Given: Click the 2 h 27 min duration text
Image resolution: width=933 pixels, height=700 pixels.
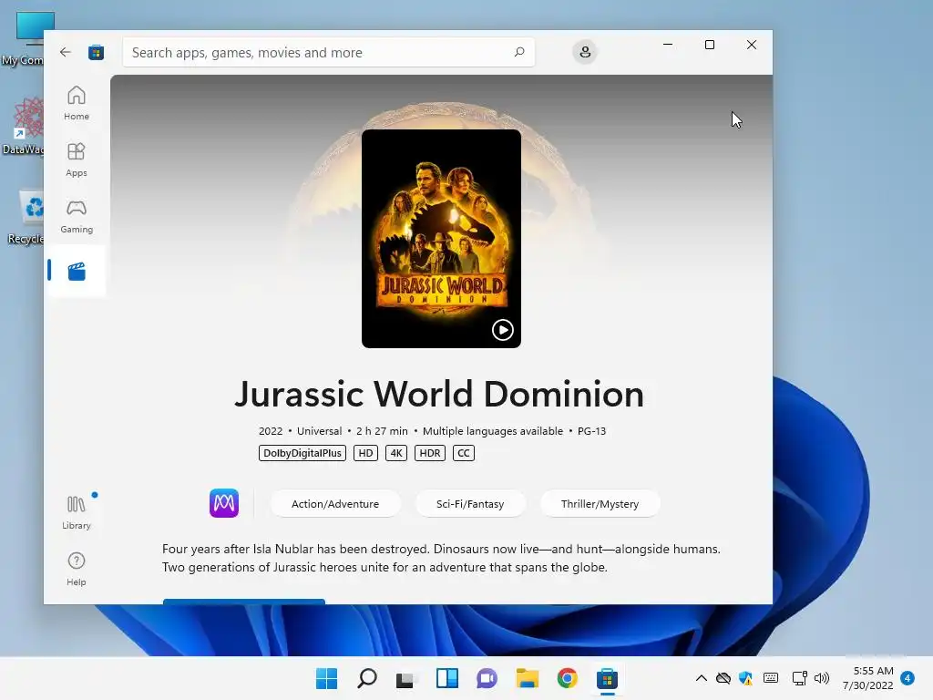Looking at the screenshot, I should point(382,431).
